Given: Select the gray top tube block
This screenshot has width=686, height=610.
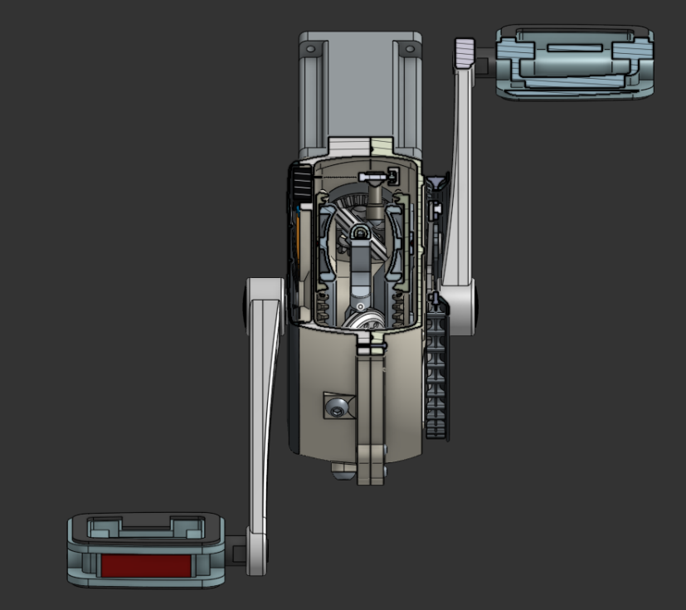Looking at the screenshot, I should click(360, 94).
